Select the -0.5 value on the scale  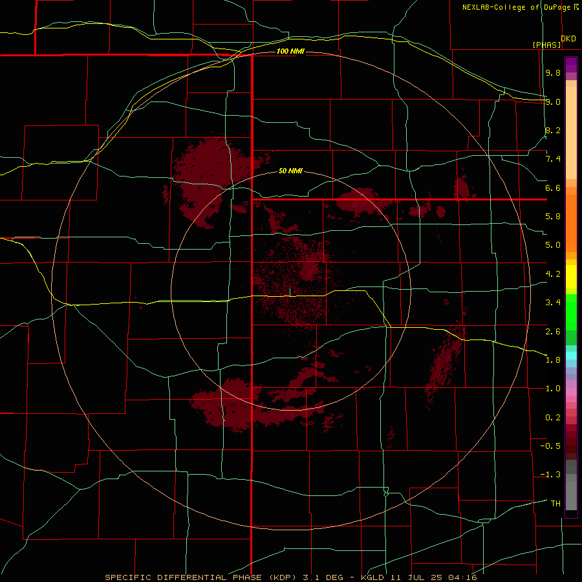[550, 446]
